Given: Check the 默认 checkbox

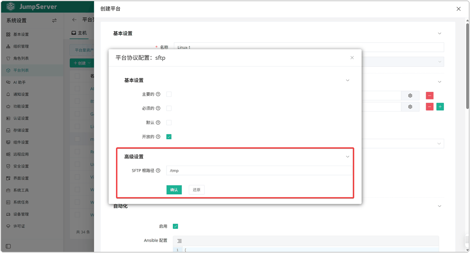Looking at the screenshot, I should pyautogui.click(x=169, y=123).
